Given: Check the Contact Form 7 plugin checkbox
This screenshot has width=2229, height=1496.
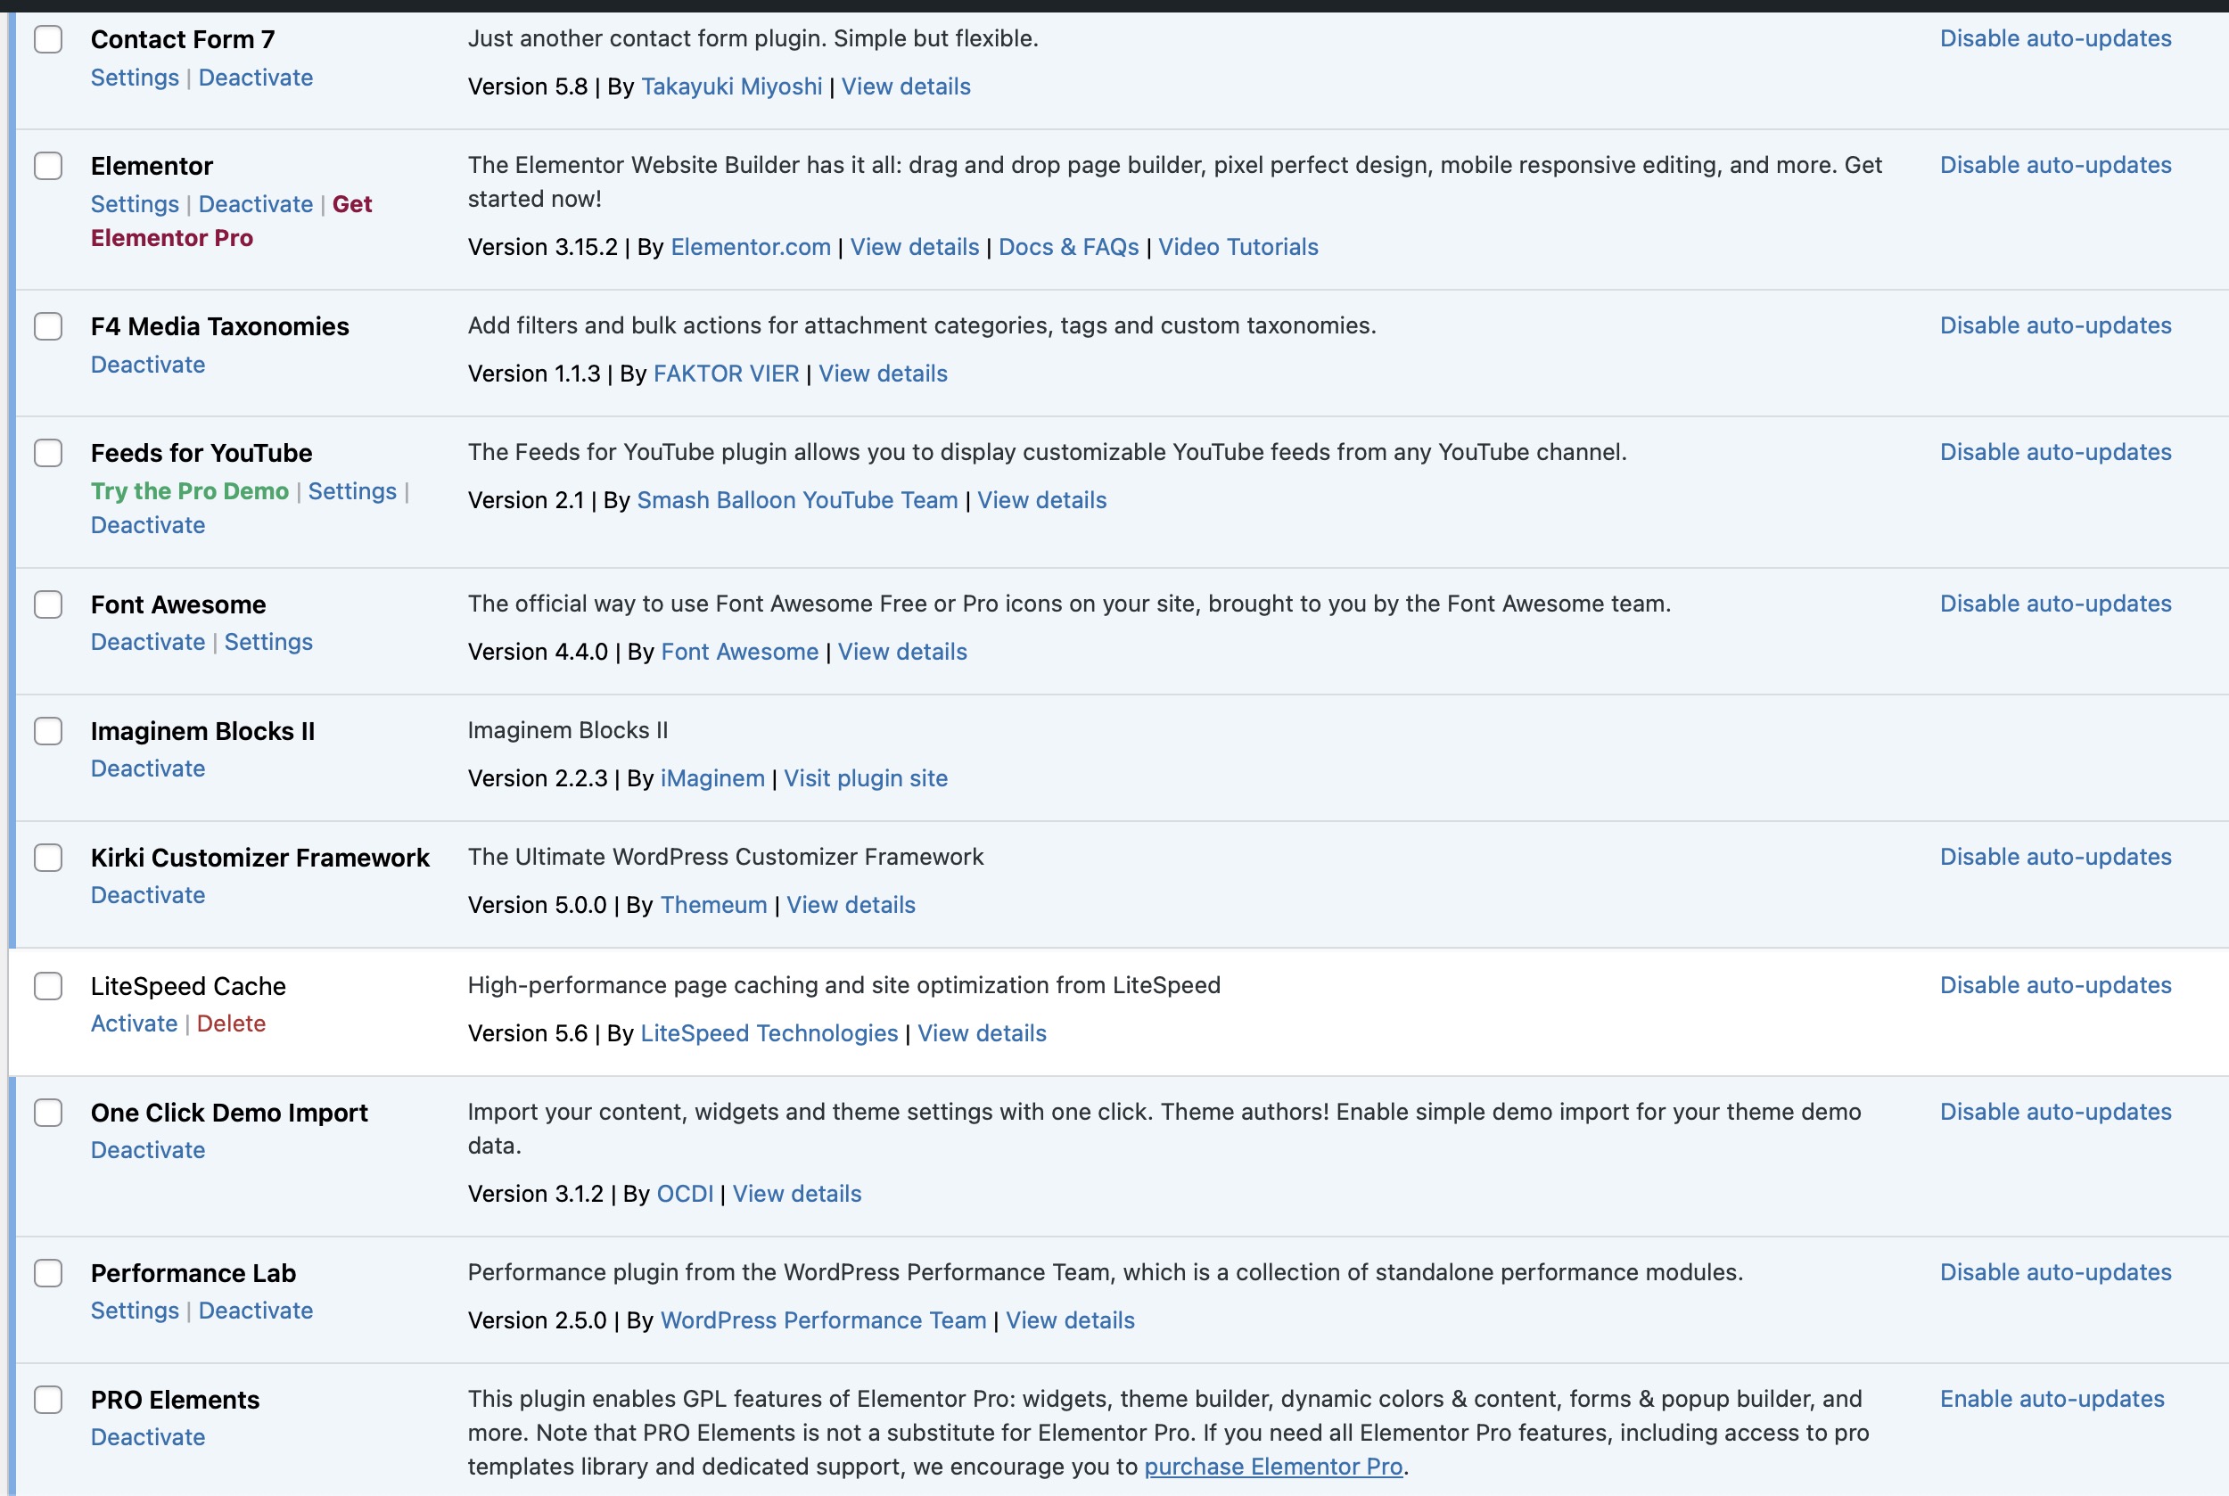Looking at the screenshot, I should pos(48,39).
